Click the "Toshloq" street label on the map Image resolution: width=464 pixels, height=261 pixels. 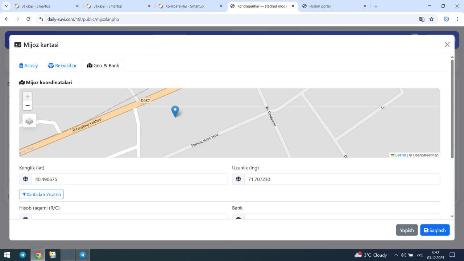tap(197, 144)
